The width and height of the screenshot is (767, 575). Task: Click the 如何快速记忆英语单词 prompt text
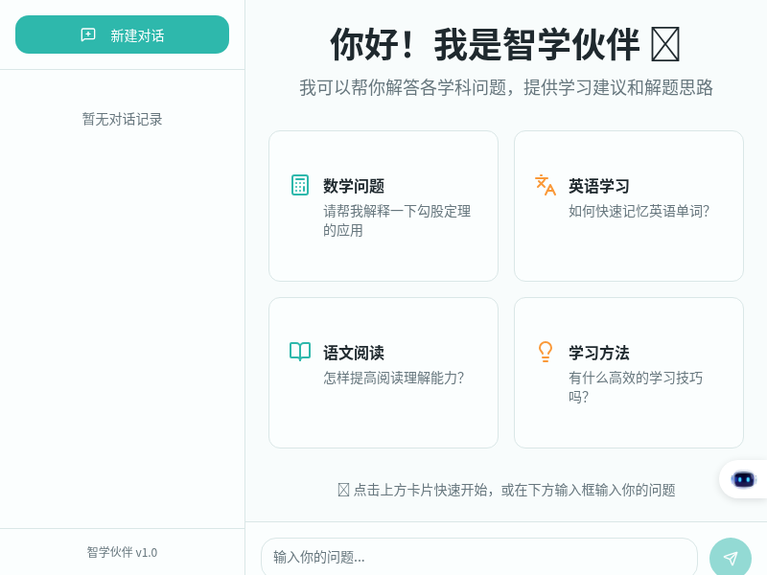(x=639, y=211)
